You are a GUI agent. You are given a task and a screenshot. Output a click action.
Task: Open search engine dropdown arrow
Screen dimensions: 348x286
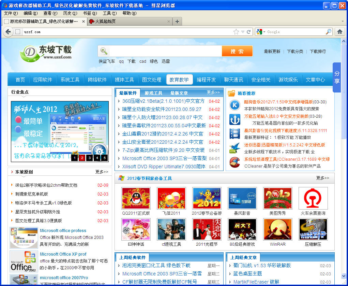coord(264,32)
